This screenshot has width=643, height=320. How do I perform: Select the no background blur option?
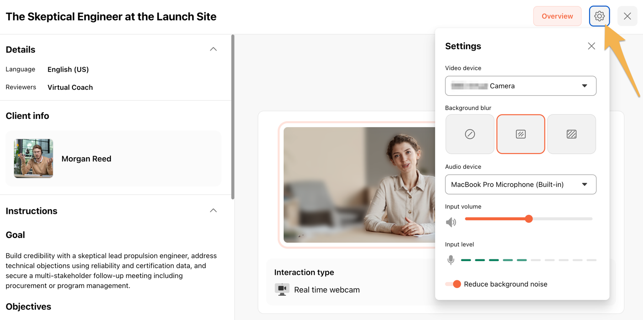pyautogui.click(x=470, y=134)
